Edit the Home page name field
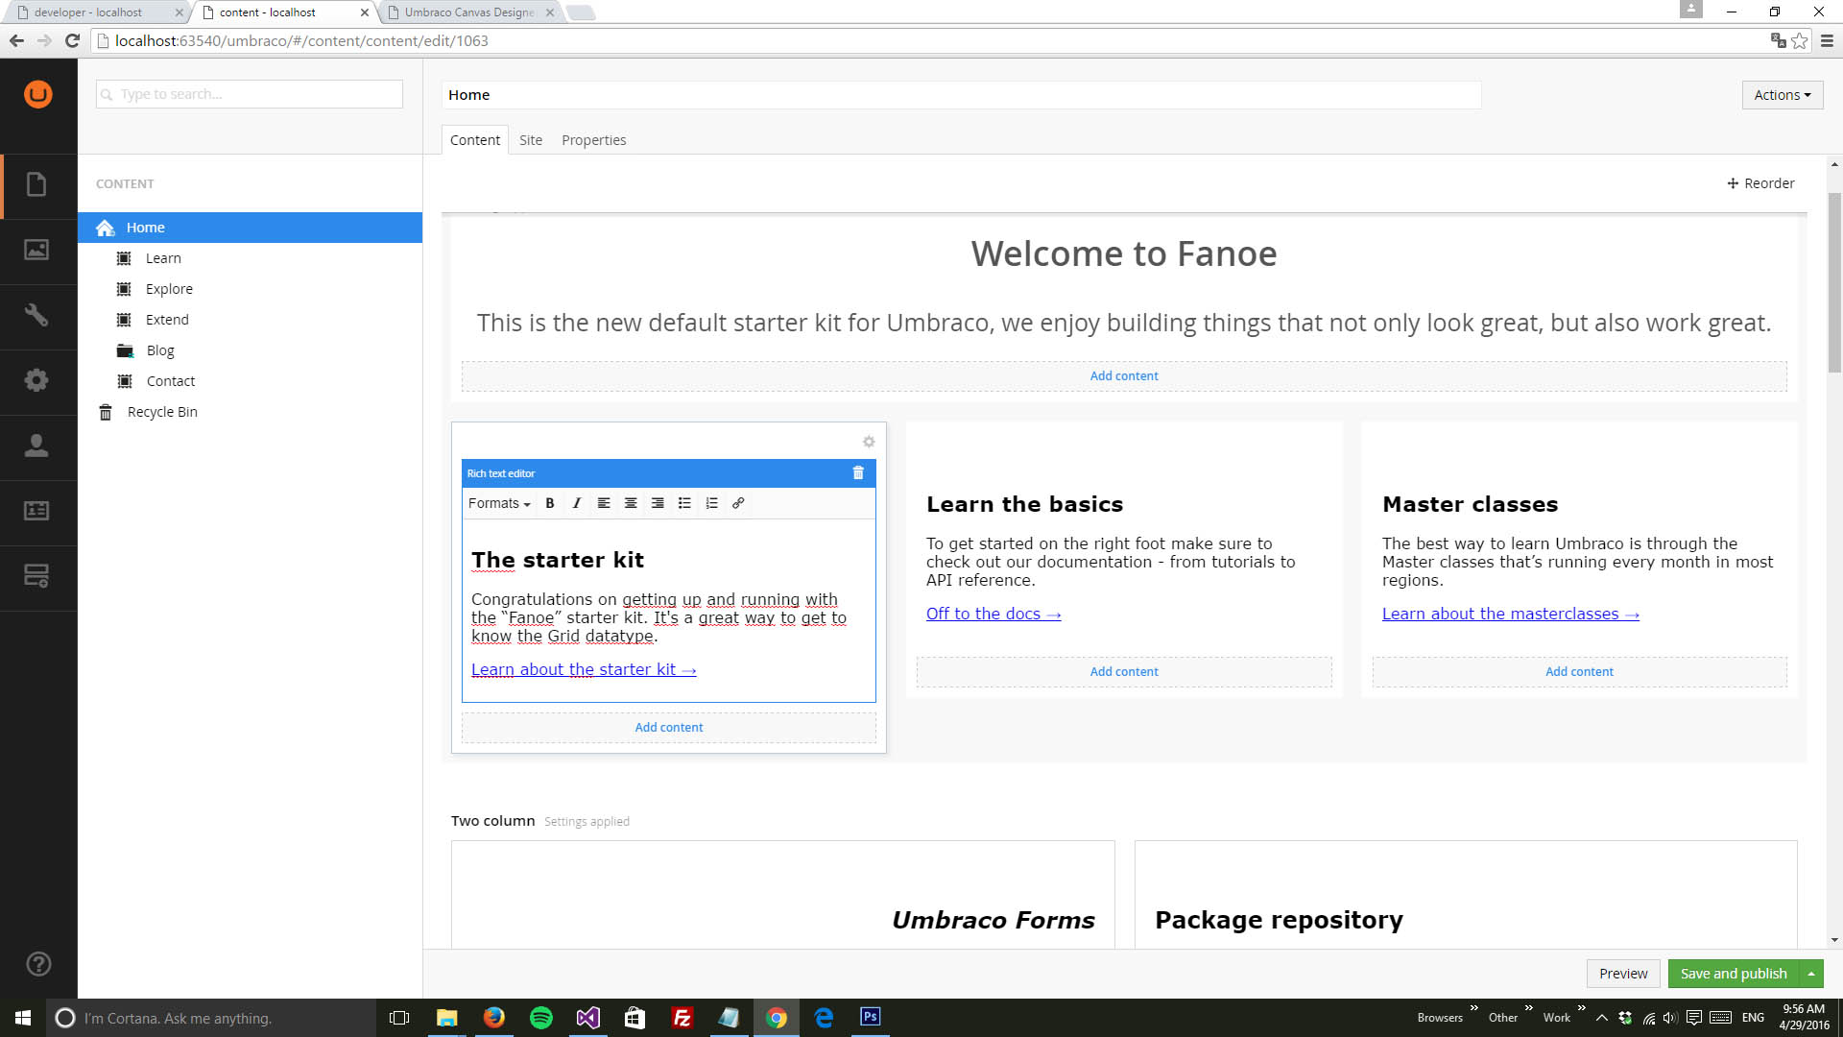The image size is (1843, 1037). tap(961, 95)
